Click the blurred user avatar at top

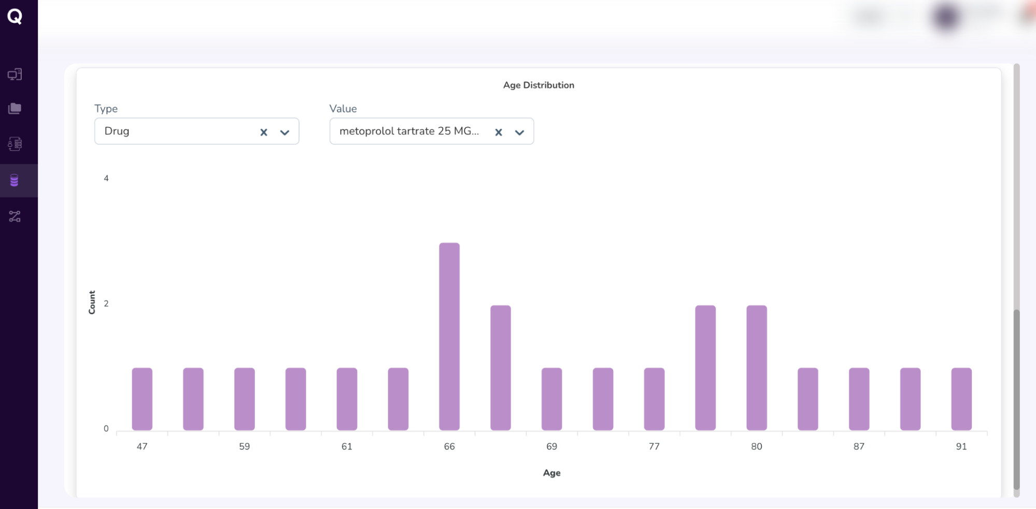(x=946, y=17)
